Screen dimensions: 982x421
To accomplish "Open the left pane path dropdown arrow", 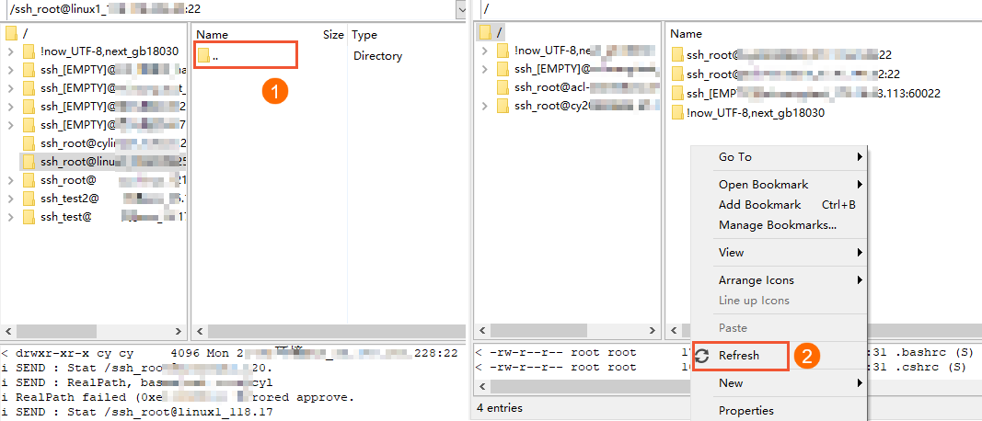I will 462,9.
